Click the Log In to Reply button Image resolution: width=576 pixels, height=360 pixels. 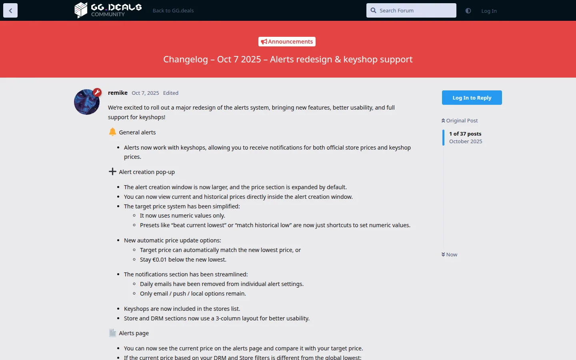pyautogui.click(x=472, y=98)
